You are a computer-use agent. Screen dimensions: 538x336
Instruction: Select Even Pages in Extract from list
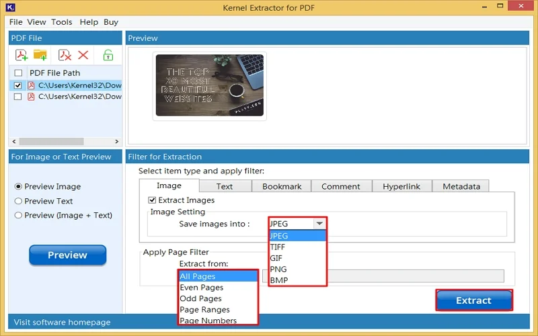(218, 288)
